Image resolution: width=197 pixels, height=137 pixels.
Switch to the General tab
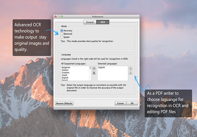click(90, 22)
